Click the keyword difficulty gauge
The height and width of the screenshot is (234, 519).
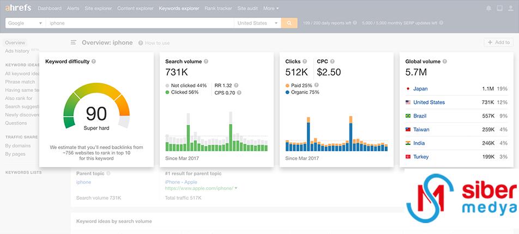point(96,106)
